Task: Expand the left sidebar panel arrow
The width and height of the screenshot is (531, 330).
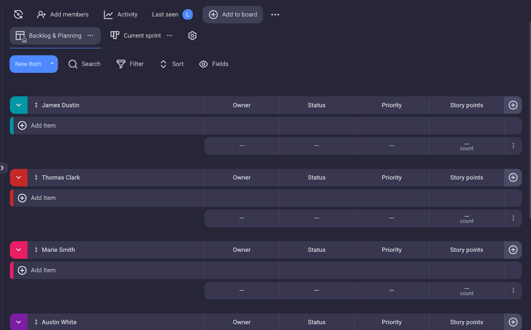Action: point(3,168)
